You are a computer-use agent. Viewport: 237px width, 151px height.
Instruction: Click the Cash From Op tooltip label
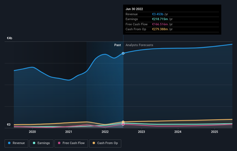tap(136, 29)
